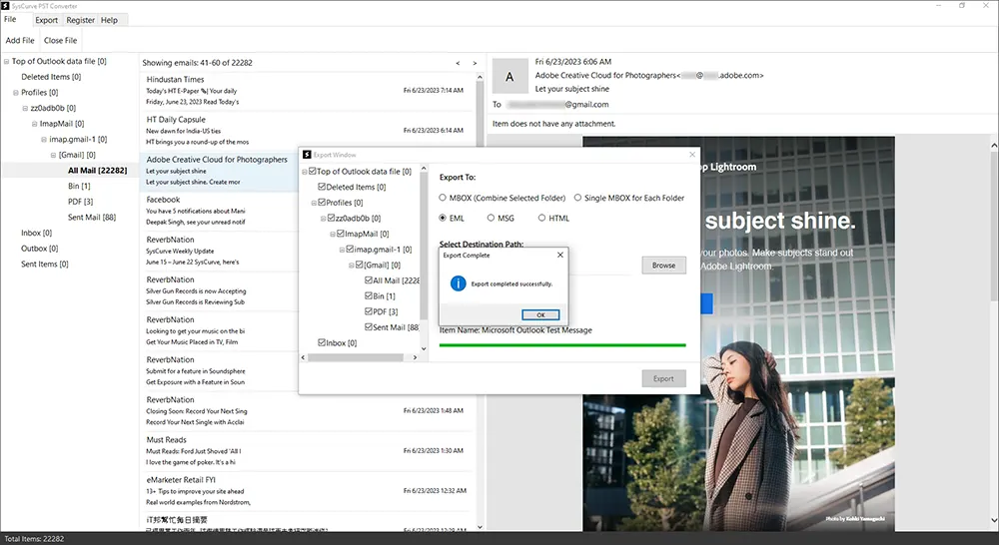Open eMarketer Retail FYI email
Viewport: 999px width, 545px height.
pyautogui.click(x=307, y=491)
